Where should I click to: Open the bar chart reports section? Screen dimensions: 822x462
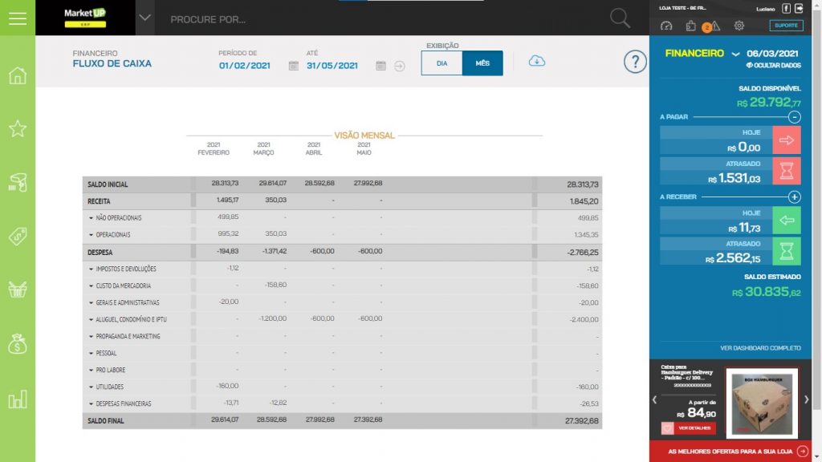pyautogui.click(x=18, y=399)
